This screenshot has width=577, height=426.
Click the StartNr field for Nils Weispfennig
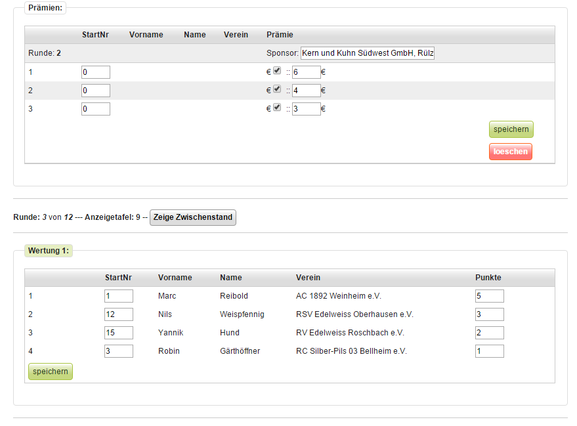[x=119, y=314]
